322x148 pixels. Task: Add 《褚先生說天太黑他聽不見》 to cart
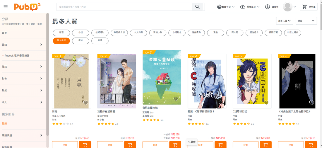click(311, 145)
